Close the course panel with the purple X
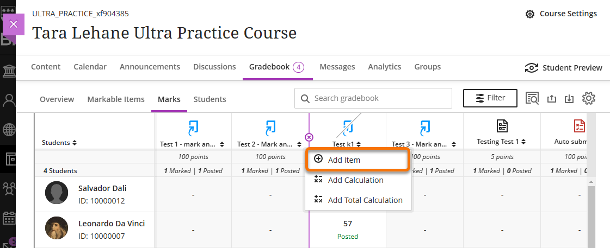Image resolution: width=610 pixels, height=248 pixels. pos(14,24)
